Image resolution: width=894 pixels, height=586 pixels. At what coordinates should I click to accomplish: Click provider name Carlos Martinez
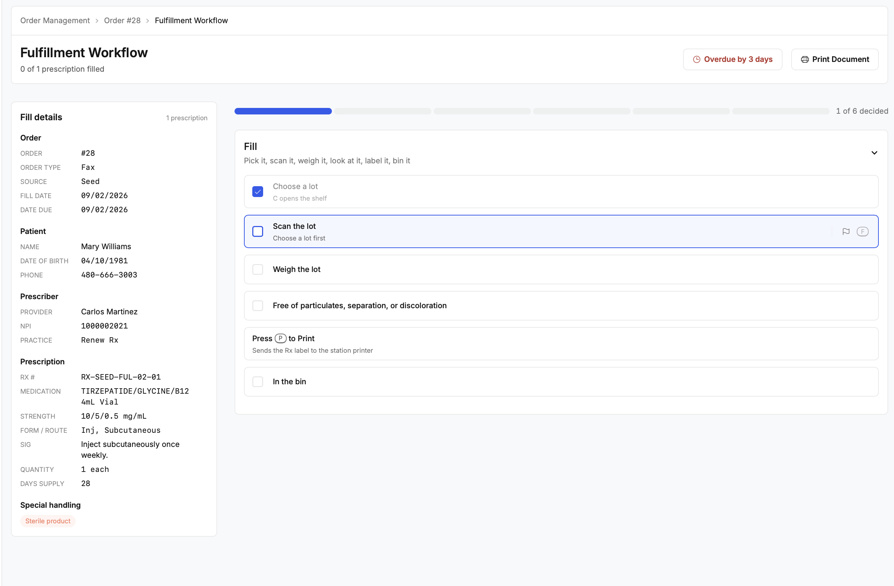(109, 311)
